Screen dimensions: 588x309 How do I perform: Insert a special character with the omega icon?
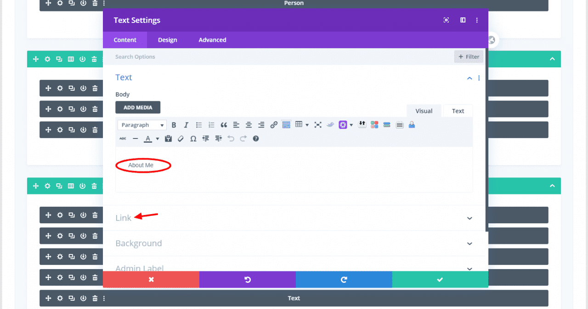pos(193,138)
